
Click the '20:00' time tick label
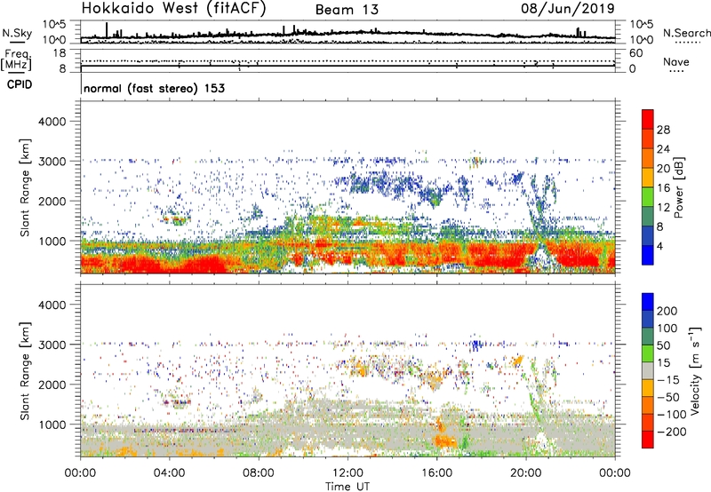click(x=526, y=473)
